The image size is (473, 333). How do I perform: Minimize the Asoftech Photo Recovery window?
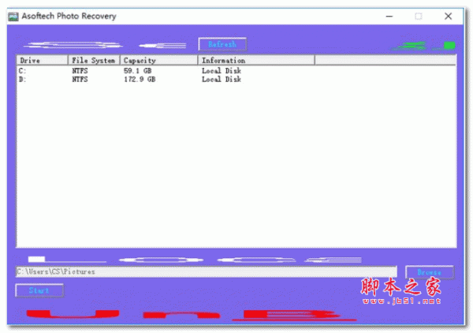pos(389,17)
